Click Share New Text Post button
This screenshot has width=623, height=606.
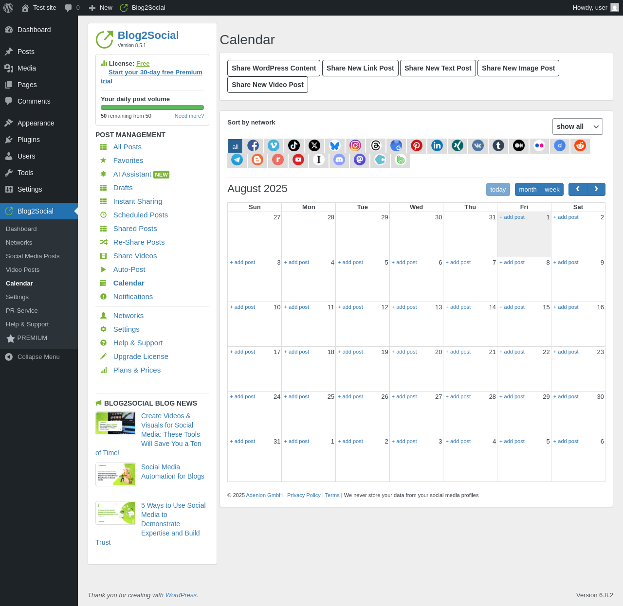438,68
